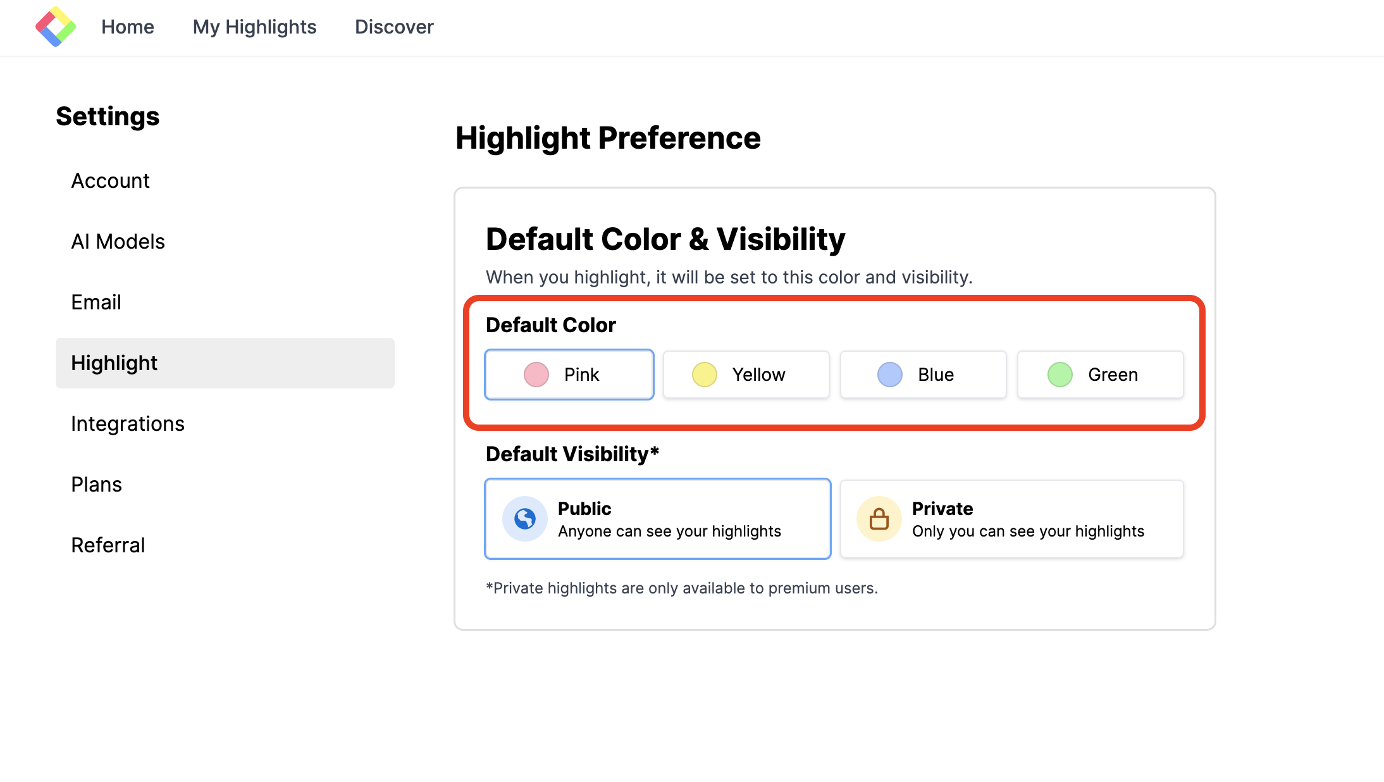This screenshot has height=782, width=1384.
Task: Choose the Green default color option
Action: tap(1100, 375)
